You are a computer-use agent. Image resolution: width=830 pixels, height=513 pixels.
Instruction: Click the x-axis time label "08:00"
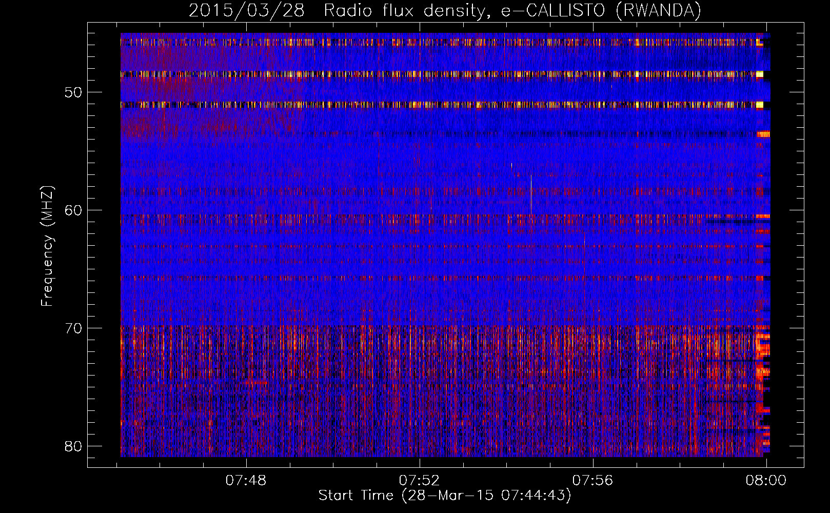click(x=766, y=481)
